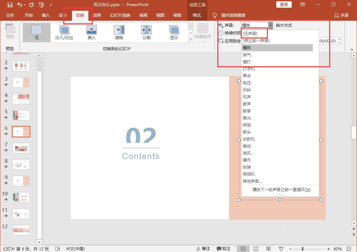
Task: Switch to the 幻灯片放映 slideshow tab
Action: click(x=120, y=15)
